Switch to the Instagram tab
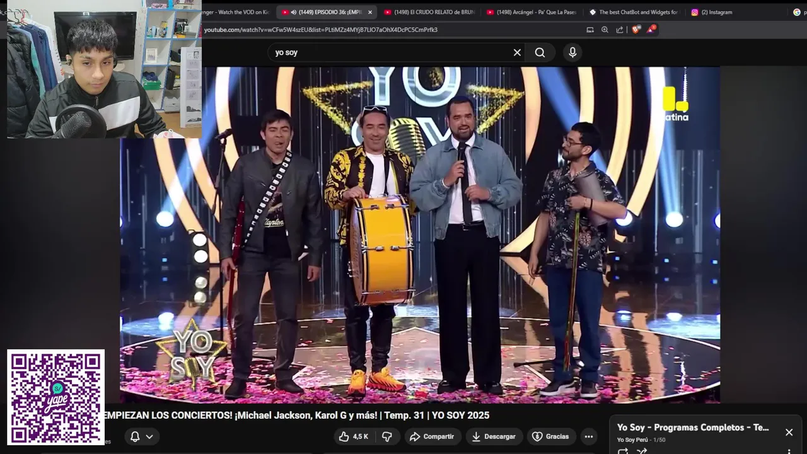Image resolution: width=807 pixels, height=454 pixels. [x=712, y=12]
